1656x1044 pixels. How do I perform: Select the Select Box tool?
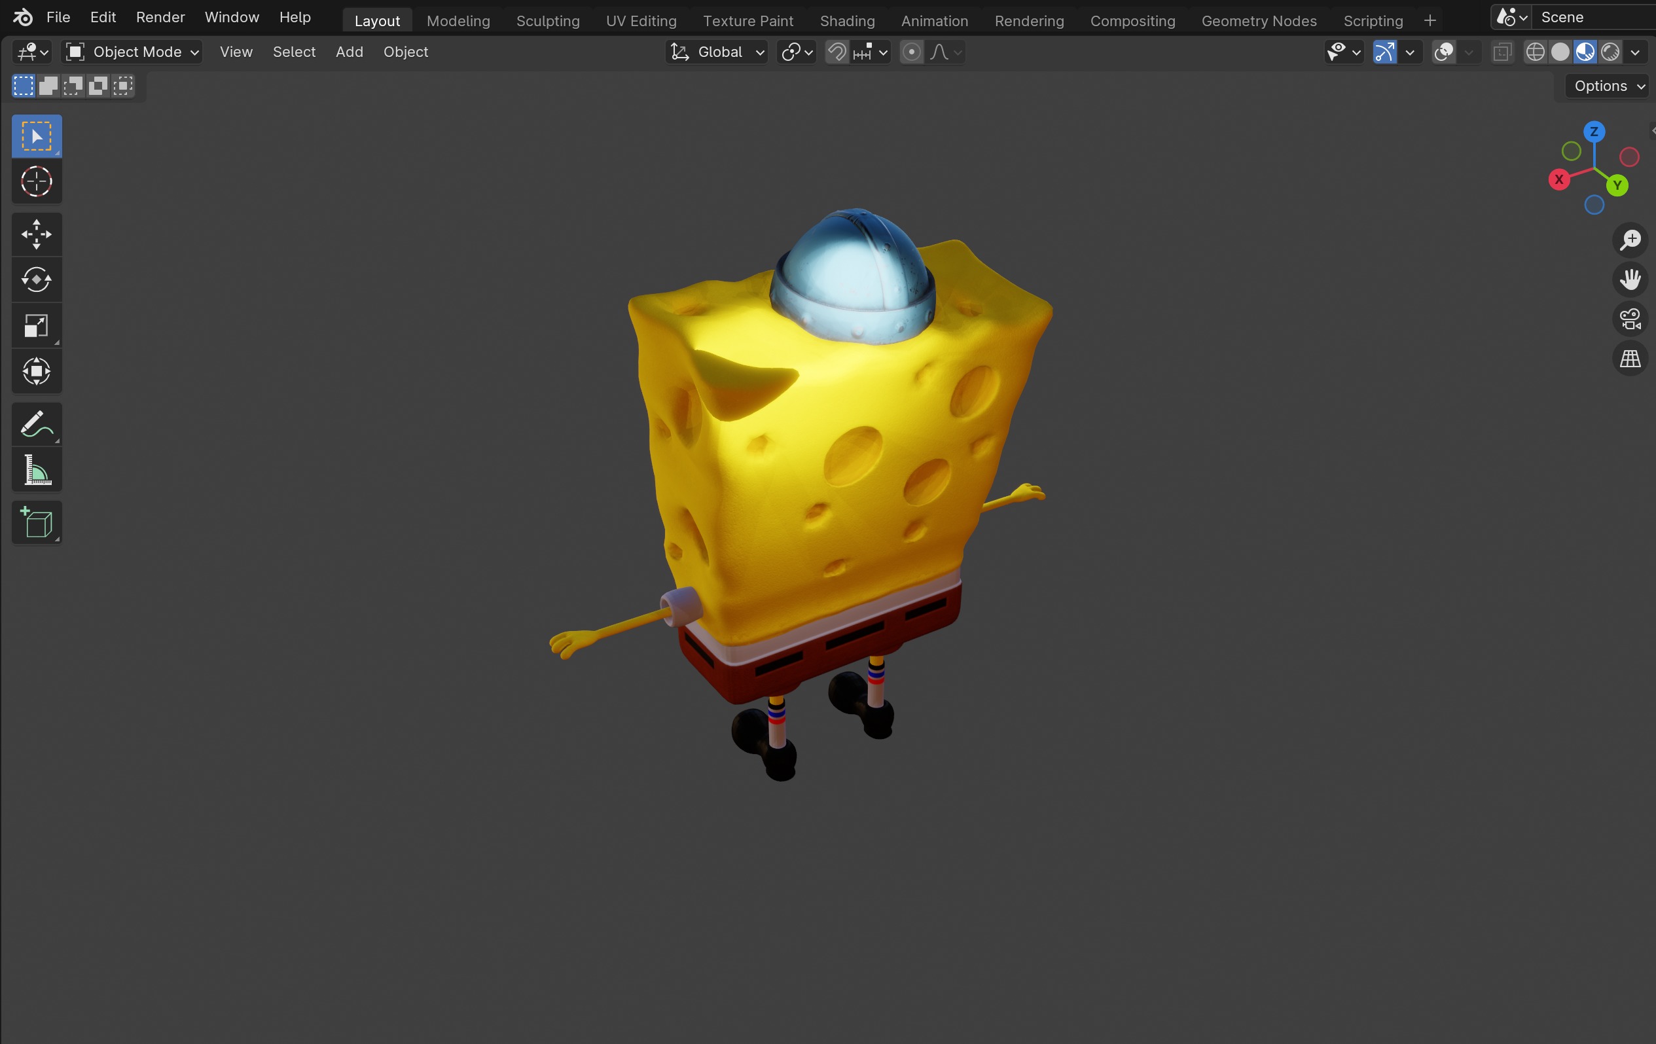tap(37, 136)
